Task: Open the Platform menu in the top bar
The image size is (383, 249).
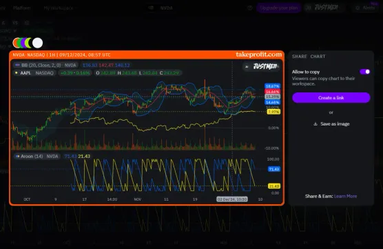Action: click(22, 8)
